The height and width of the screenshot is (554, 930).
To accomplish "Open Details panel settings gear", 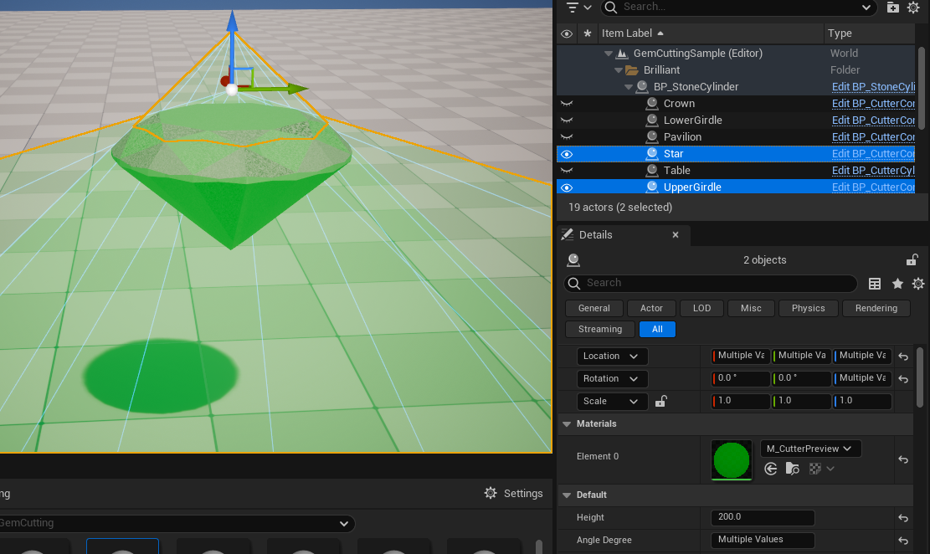I will (918, 284).
